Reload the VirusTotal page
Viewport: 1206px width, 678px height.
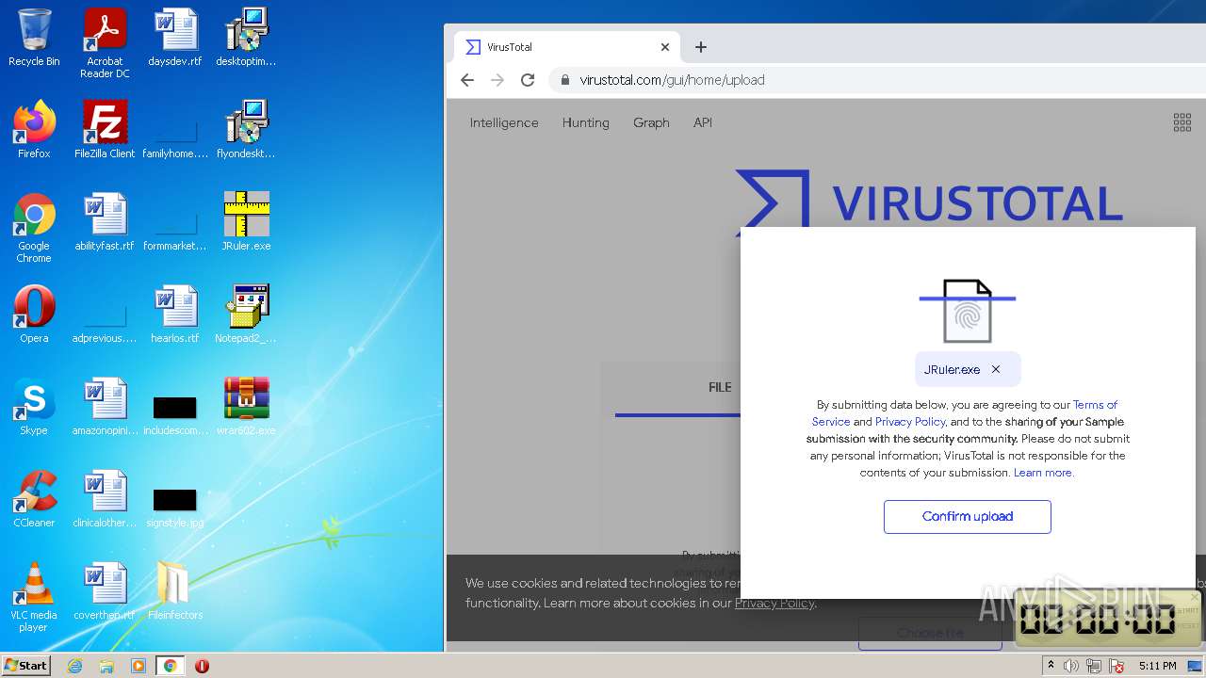[528, 80]
